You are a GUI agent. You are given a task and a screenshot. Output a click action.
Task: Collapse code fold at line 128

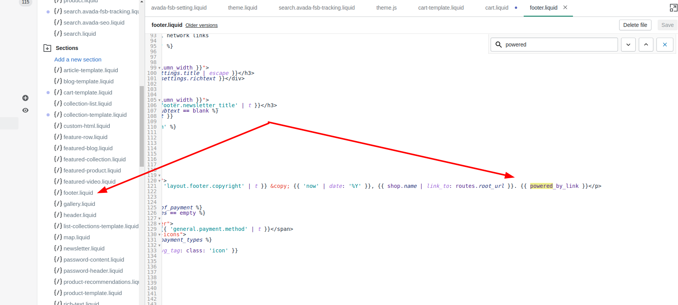pos(159,224)
